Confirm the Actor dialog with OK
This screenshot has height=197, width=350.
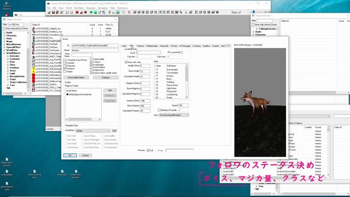70,155
